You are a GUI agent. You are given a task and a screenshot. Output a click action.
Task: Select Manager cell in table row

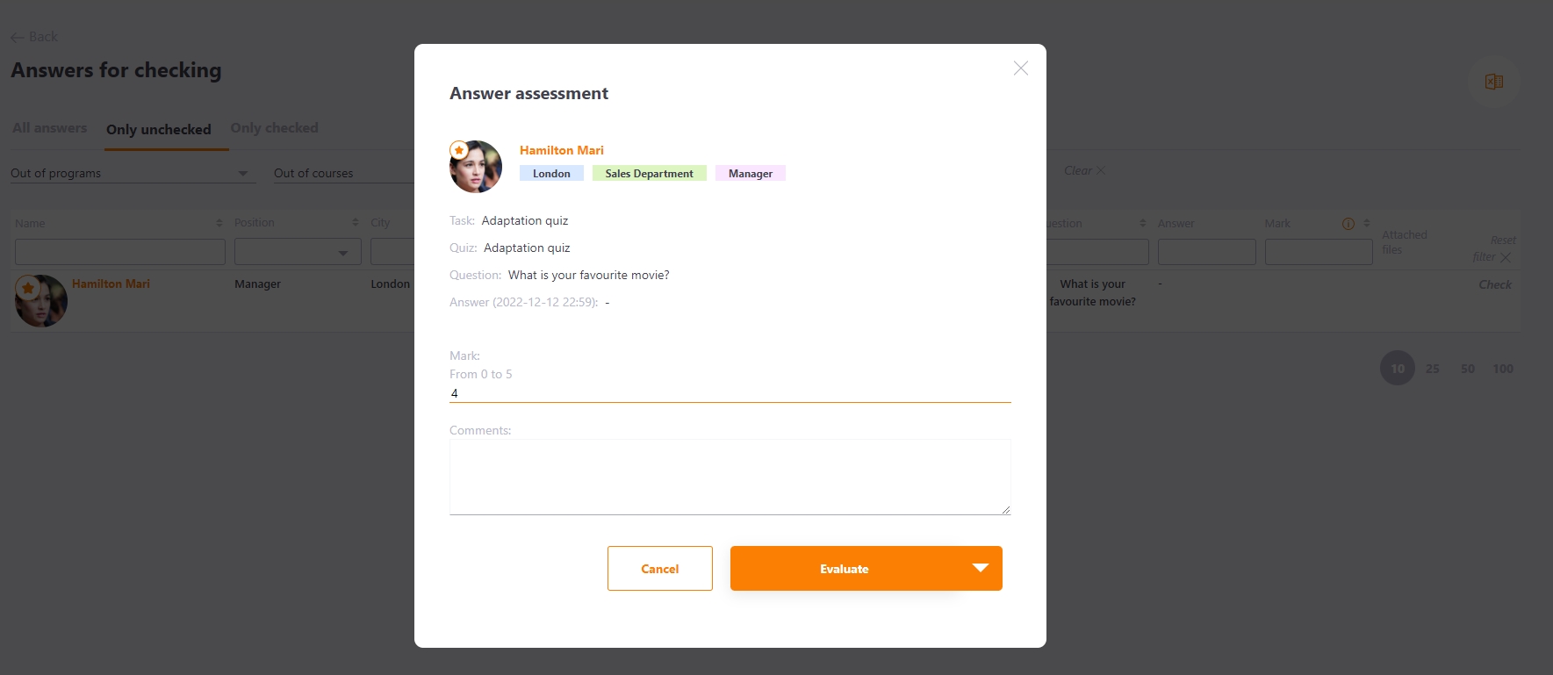(x=257, y=284)
